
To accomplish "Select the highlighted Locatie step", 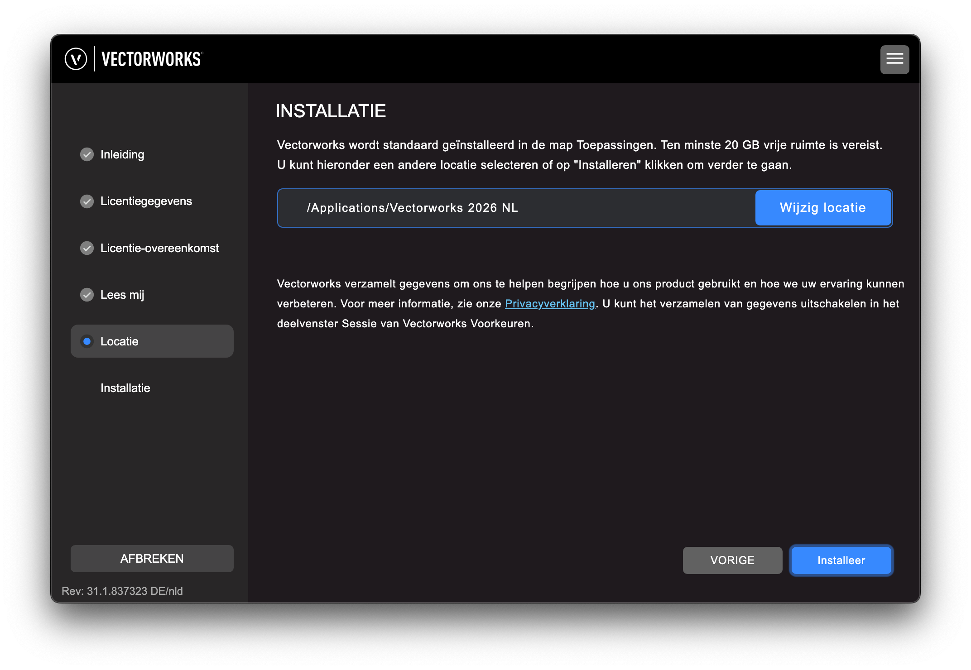I will pyautogui.click(x=152, y=341).
